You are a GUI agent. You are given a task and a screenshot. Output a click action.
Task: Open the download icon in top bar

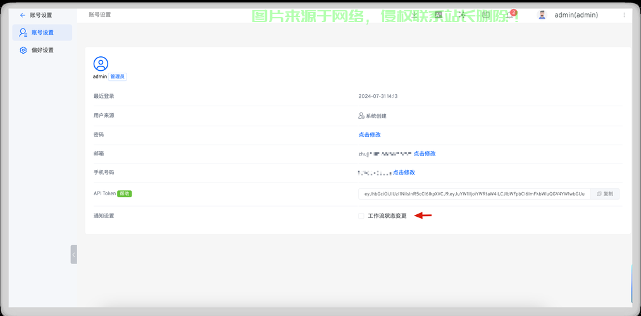414,15
